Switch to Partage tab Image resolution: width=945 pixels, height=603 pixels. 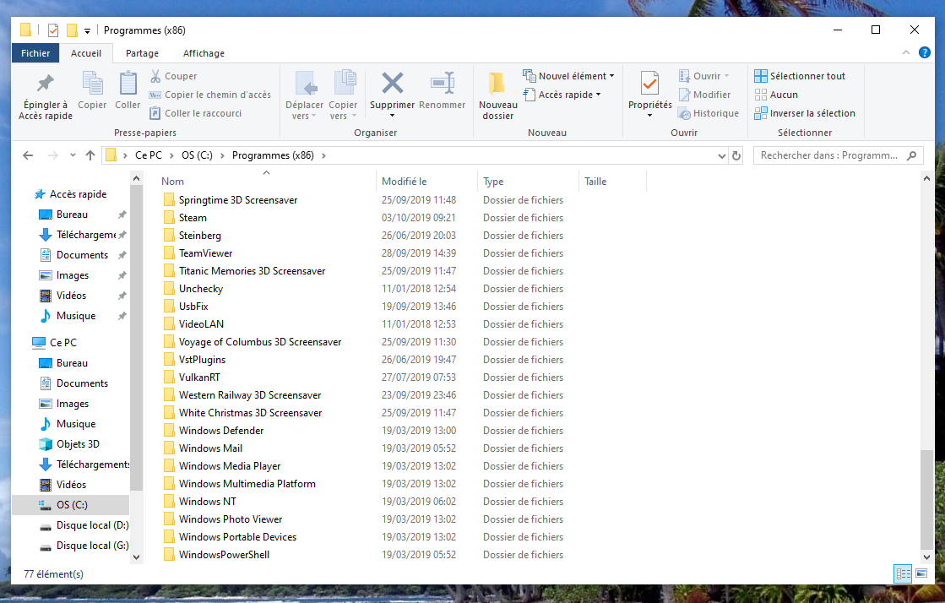(x=142, y=53)
